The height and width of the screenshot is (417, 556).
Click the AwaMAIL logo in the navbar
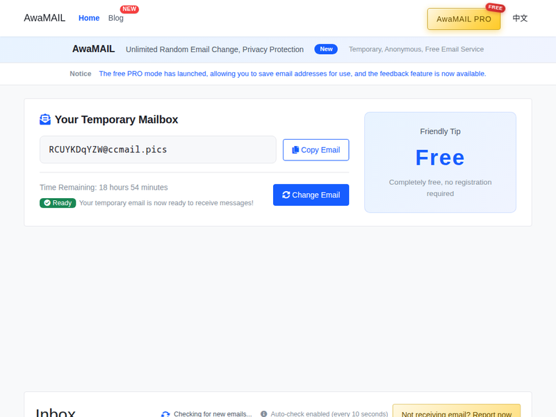tap(44, 18)
